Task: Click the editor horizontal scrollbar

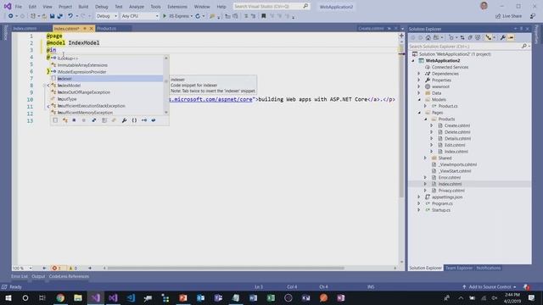Action: click(226, 268)
